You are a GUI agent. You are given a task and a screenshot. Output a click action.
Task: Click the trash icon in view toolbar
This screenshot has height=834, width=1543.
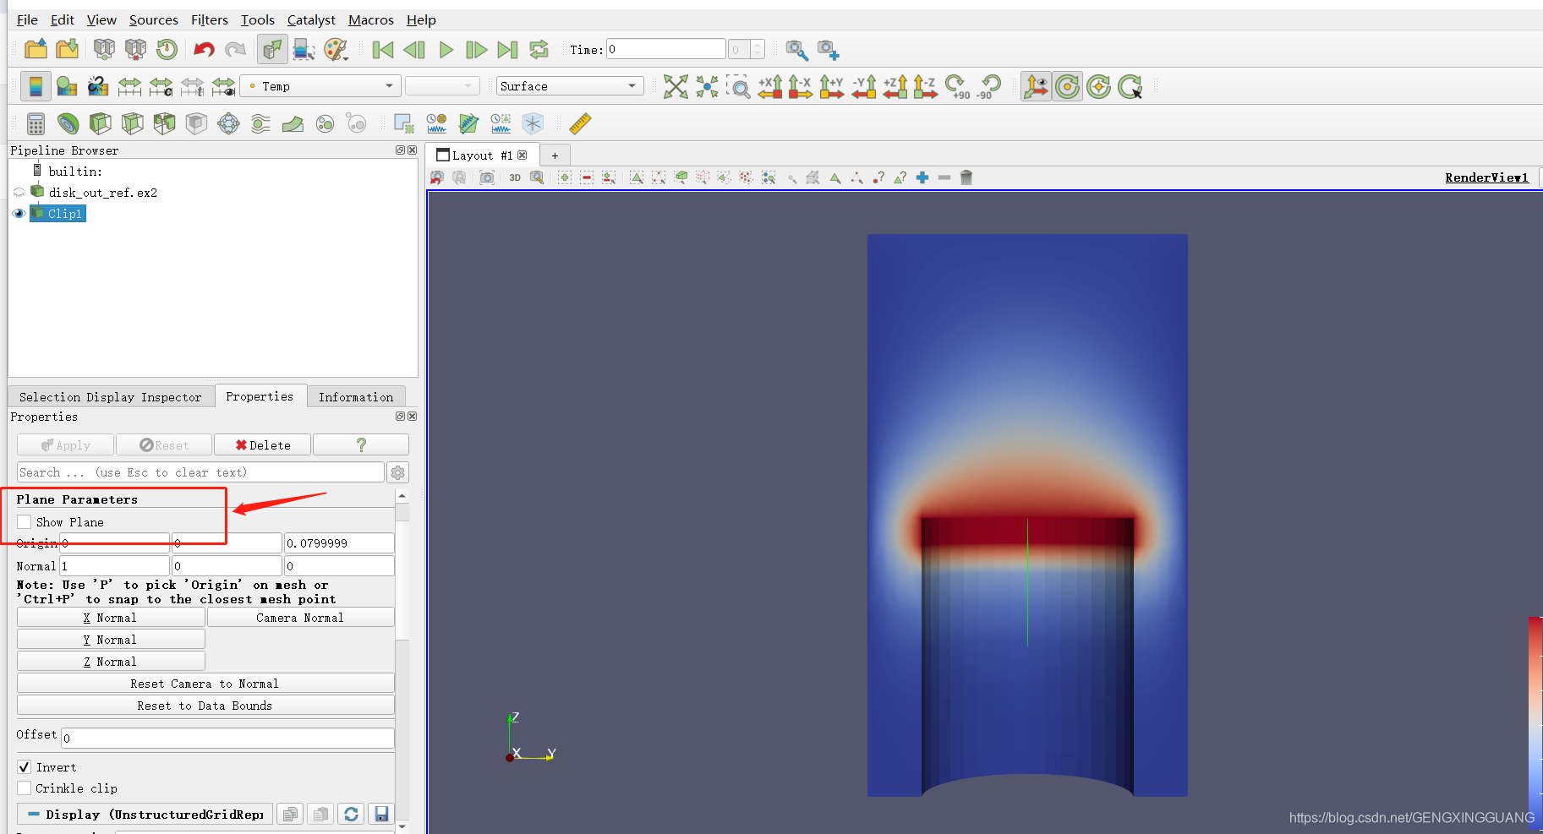coord(966,177)
